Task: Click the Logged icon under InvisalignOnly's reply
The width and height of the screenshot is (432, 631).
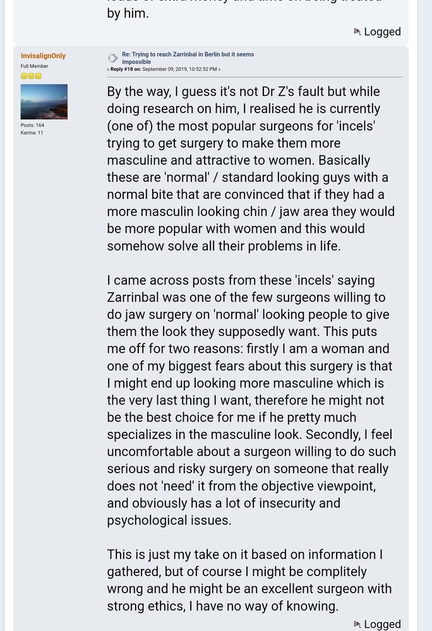Action: (x=357, y=624)
